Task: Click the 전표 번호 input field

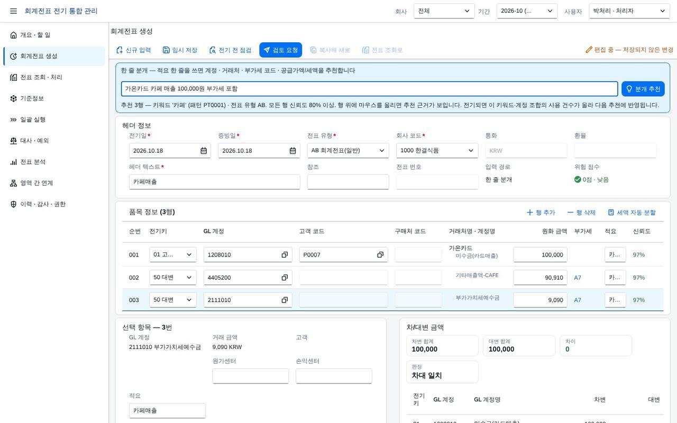Action: (x=437, y=182)
